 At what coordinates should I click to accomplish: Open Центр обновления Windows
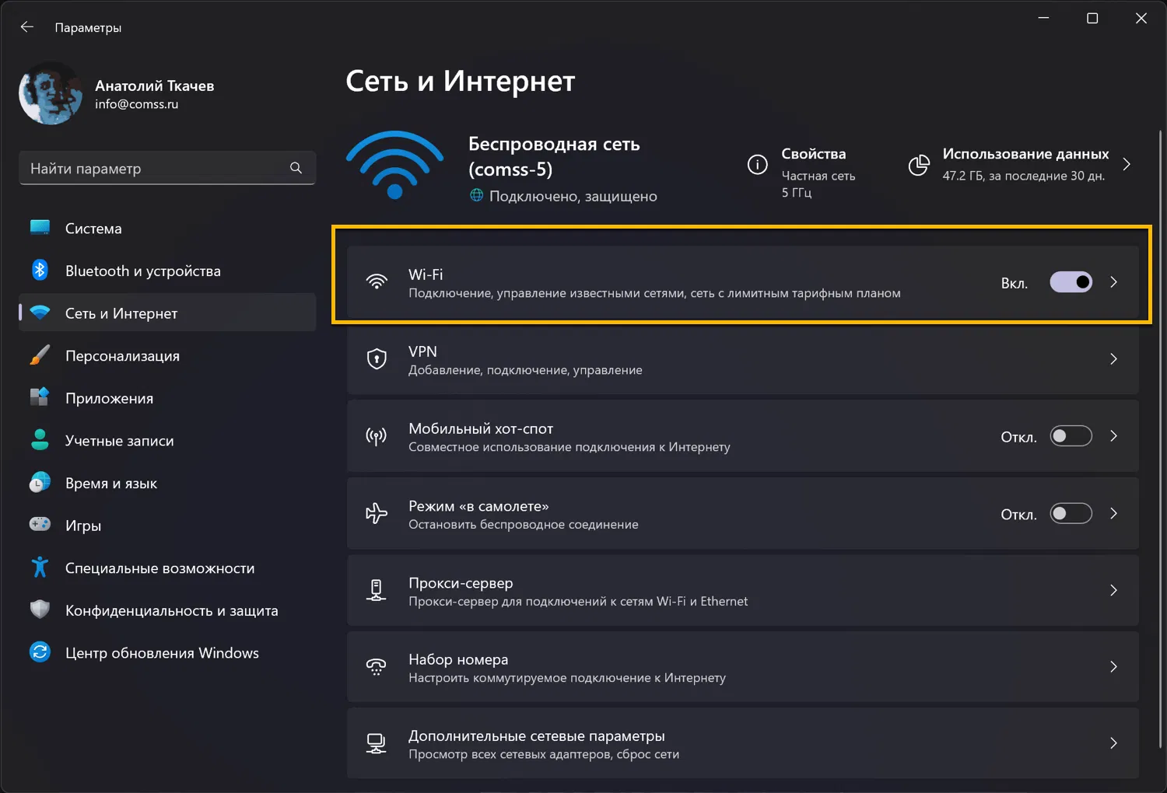(162, 653)
